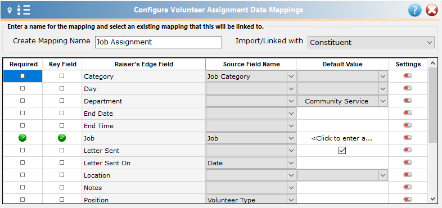Click the Source Field Name column header

[251, 64]
